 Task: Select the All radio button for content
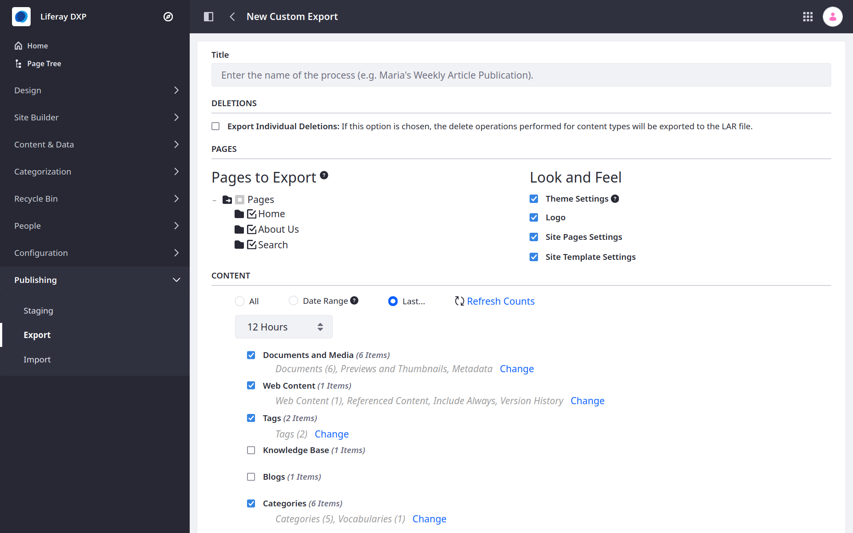pyautogui.click(x=240, y=301)
